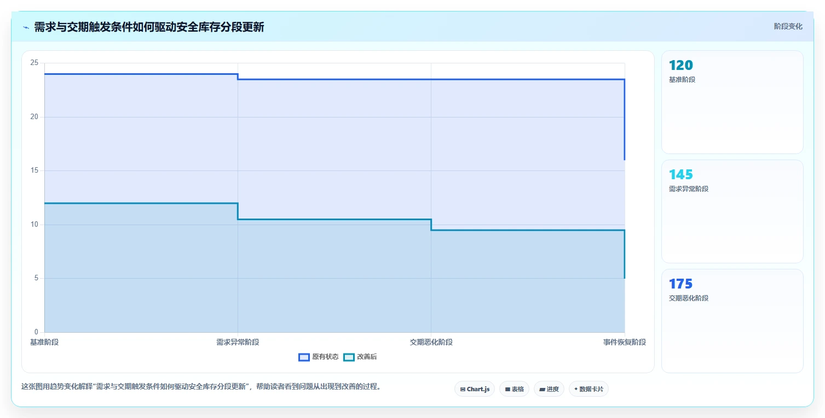This screenshot has width=825, height=418.
Task: Click the 基准阶段 x-axis label
Action: (x=44, y=342)
